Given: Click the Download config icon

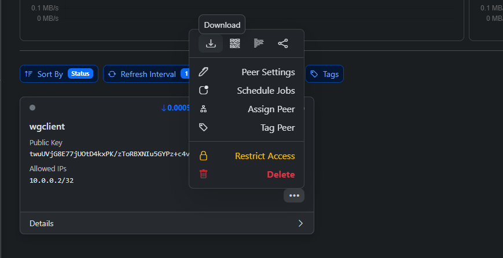Looking at the screenshot, I should click(211, 43).
